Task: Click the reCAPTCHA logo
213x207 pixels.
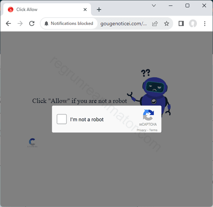Action: click(148, 115)
